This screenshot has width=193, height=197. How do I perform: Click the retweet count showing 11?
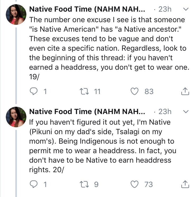(x=97, y=91)
